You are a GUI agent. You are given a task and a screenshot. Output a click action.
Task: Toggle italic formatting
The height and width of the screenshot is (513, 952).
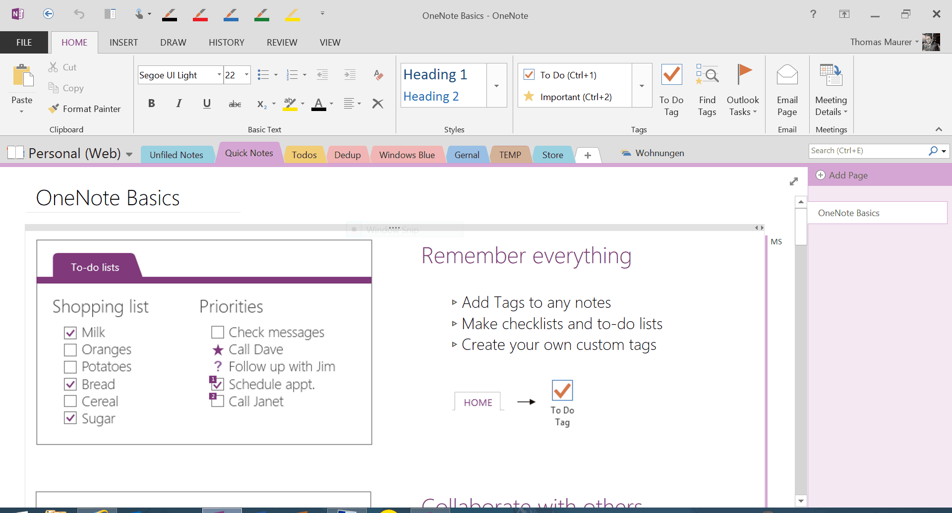[x=179, y=103]
